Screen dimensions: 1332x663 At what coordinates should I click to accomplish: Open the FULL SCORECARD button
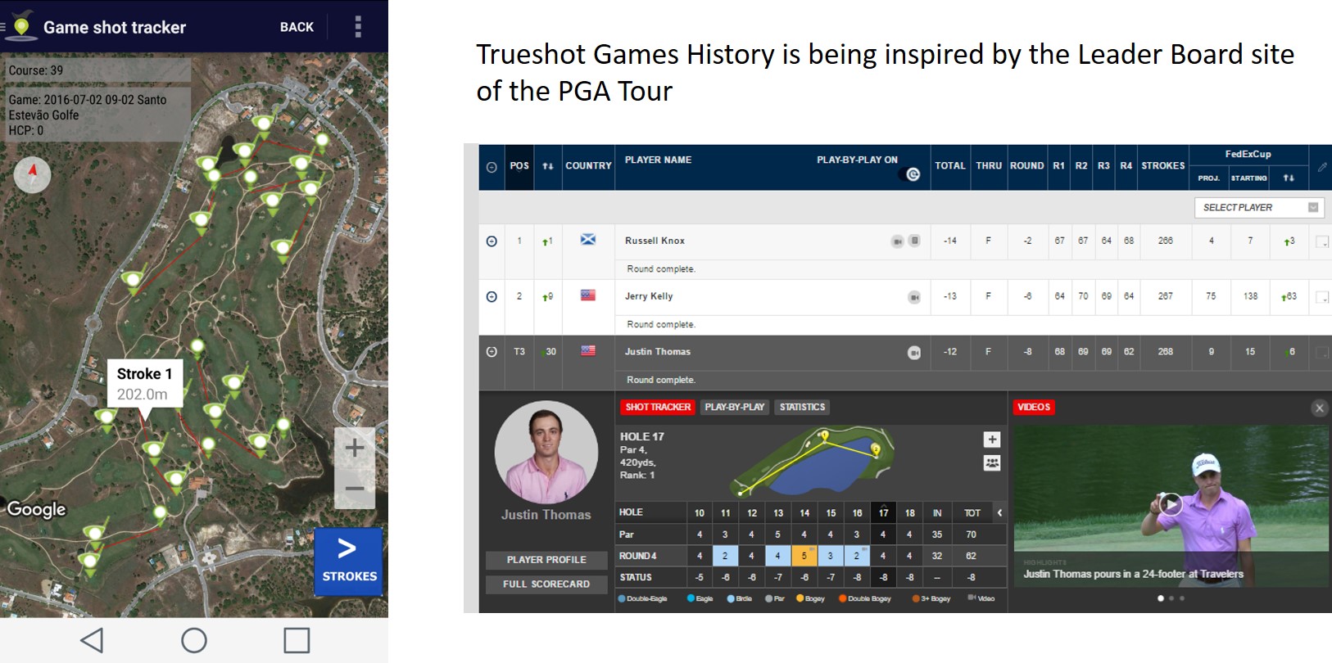[546, 584]
